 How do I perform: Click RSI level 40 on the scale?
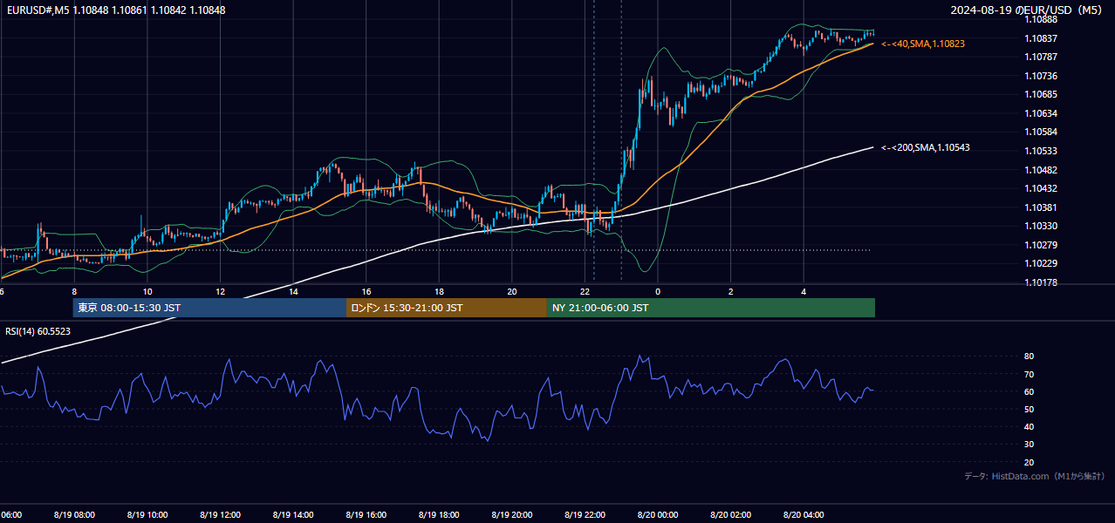point(1029,426)
